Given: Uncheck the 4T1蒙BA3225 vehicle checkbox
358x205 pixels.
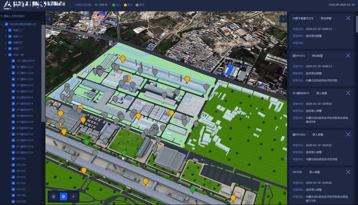Looking at the screenshot, I should coord(13,91).
